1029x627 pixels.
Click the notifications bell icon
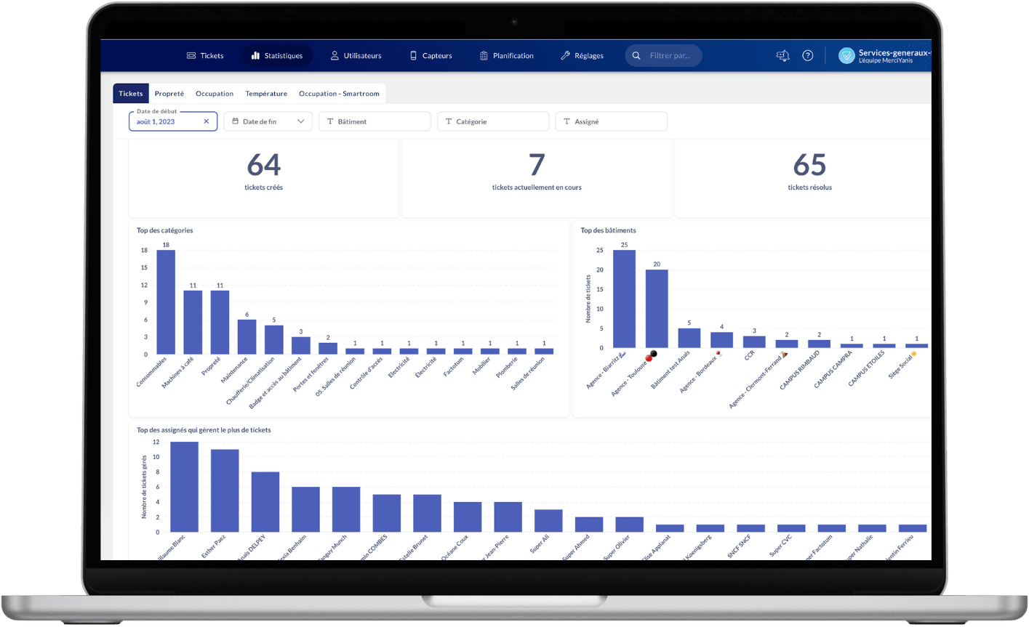[783, 56]
